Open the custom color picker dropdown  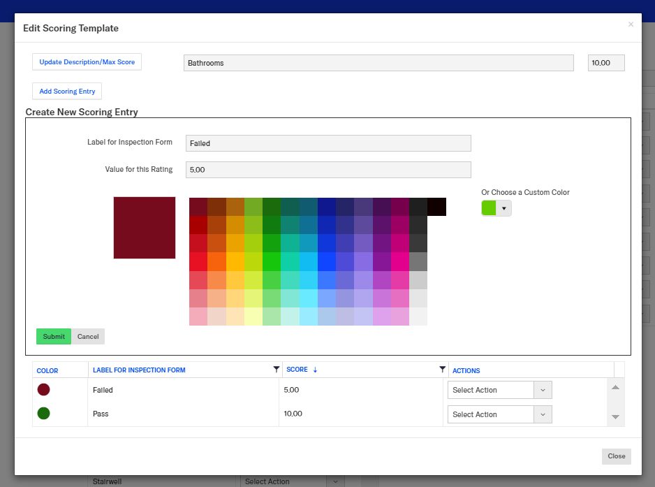click(503, 208)
